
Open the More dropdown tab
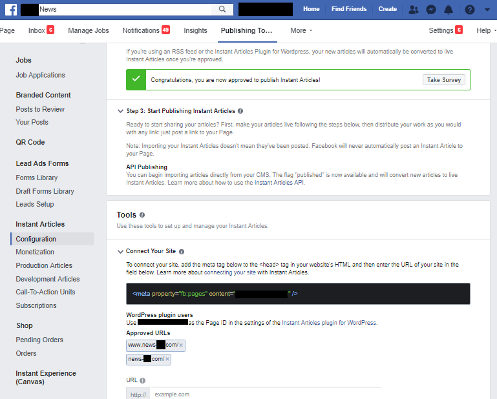pyautogui.click(x=301, y=30)
